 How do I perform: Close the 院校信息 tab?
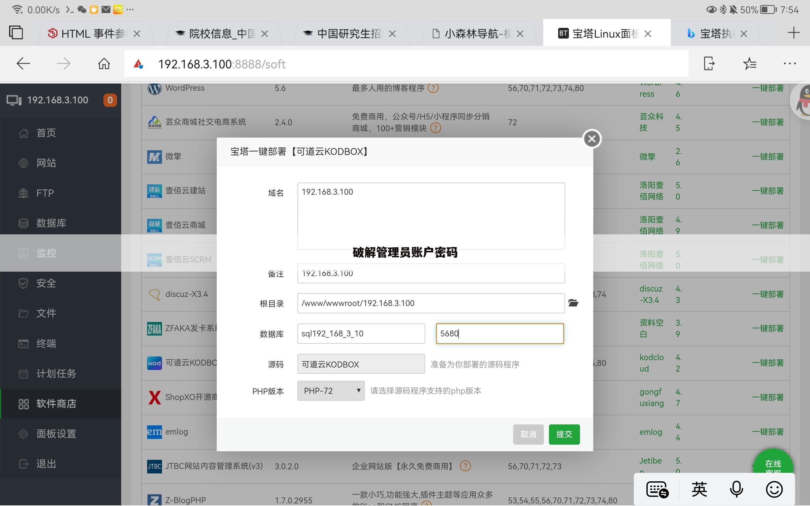coord(265,34)
